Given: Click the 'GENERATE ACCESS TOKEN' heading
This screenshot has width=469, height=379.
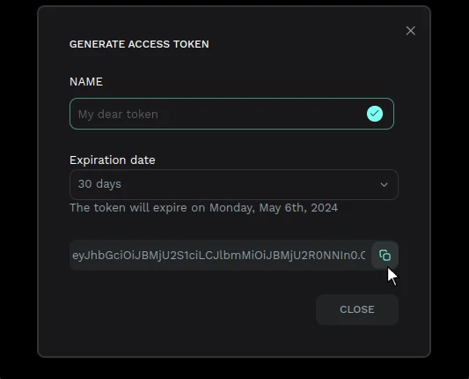Looking at the screenshot, I should 139,44.
